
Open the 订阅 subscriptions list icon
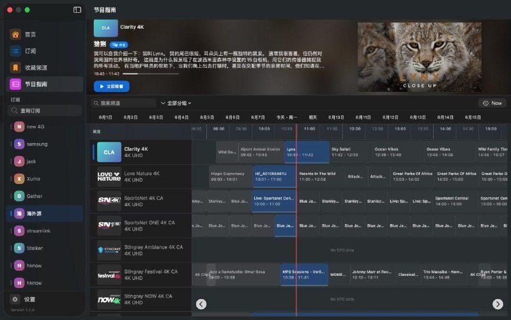pos(15,51)
